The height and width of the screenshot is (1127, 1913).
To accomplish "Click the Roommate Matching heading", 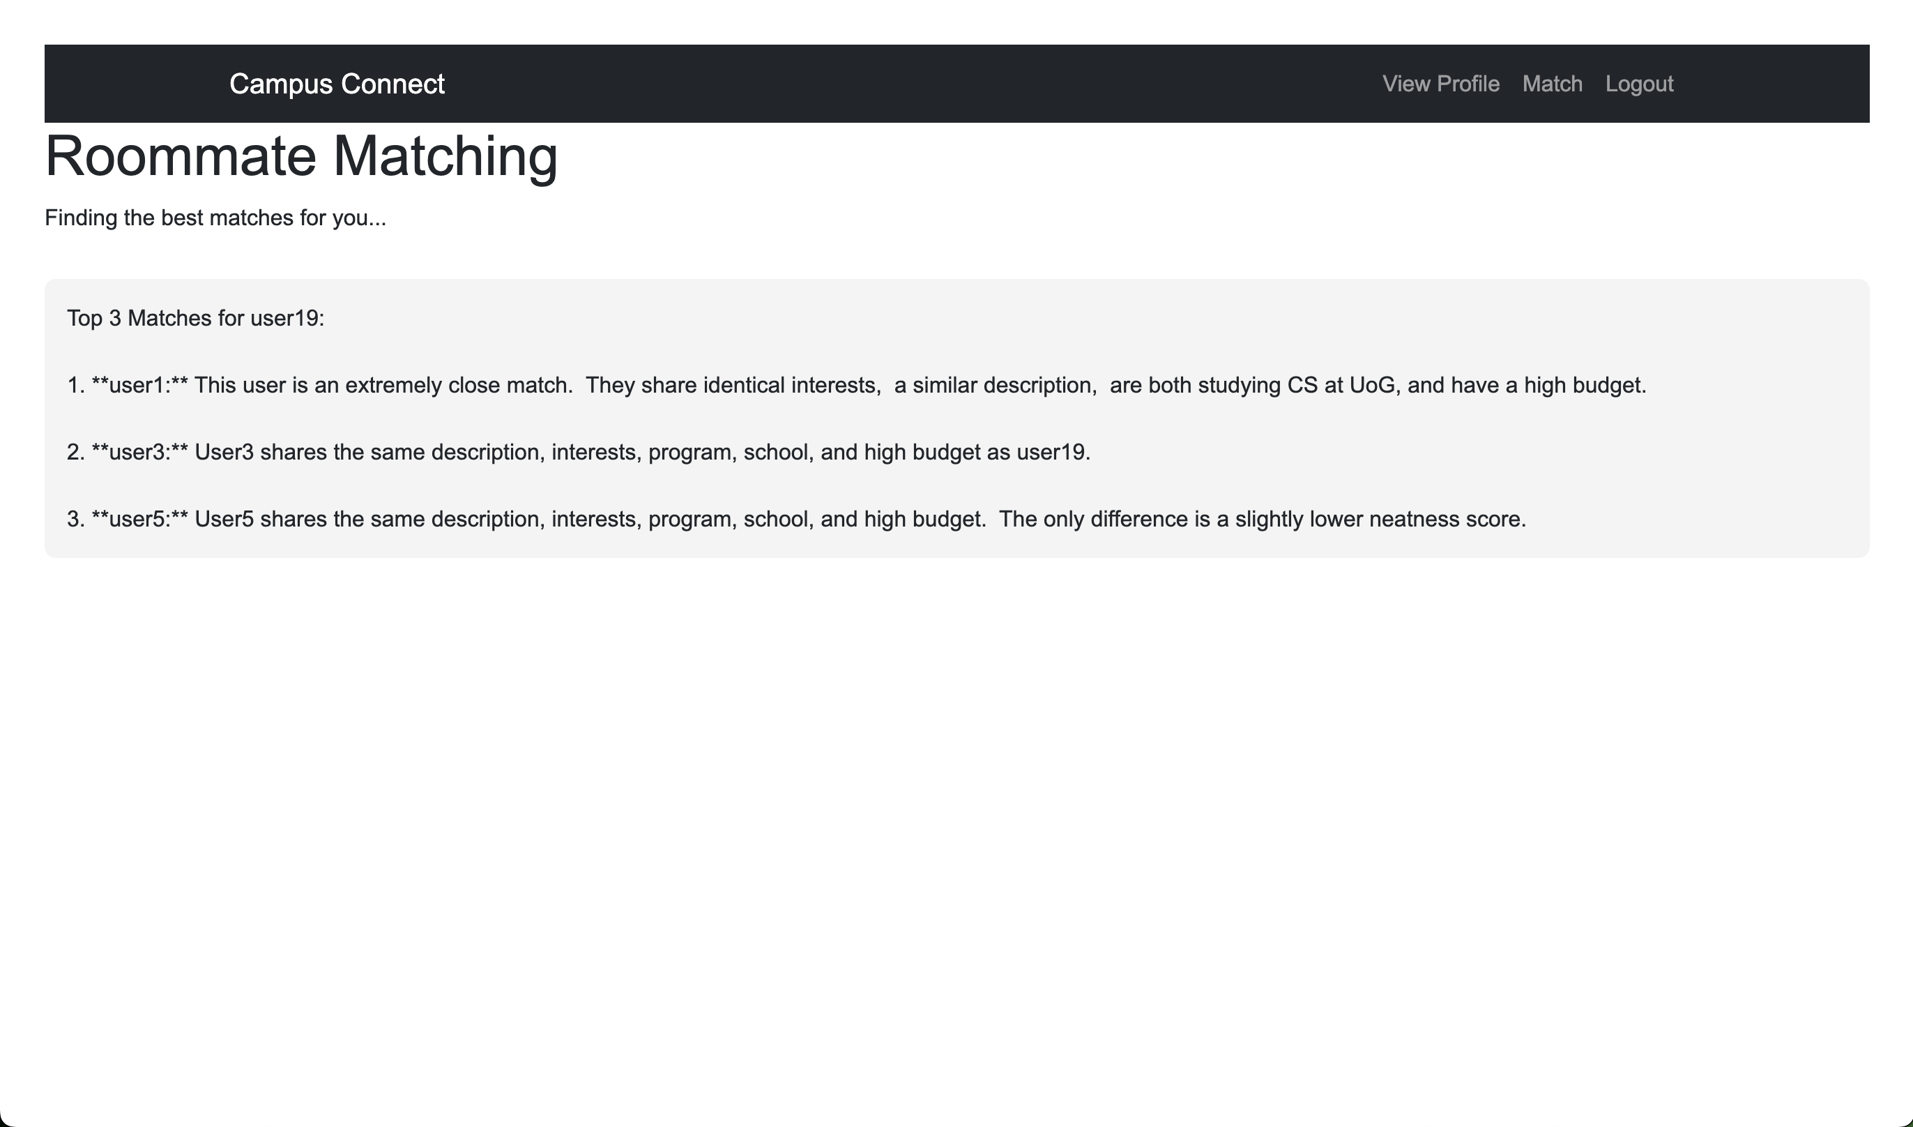I will [301, 156].
